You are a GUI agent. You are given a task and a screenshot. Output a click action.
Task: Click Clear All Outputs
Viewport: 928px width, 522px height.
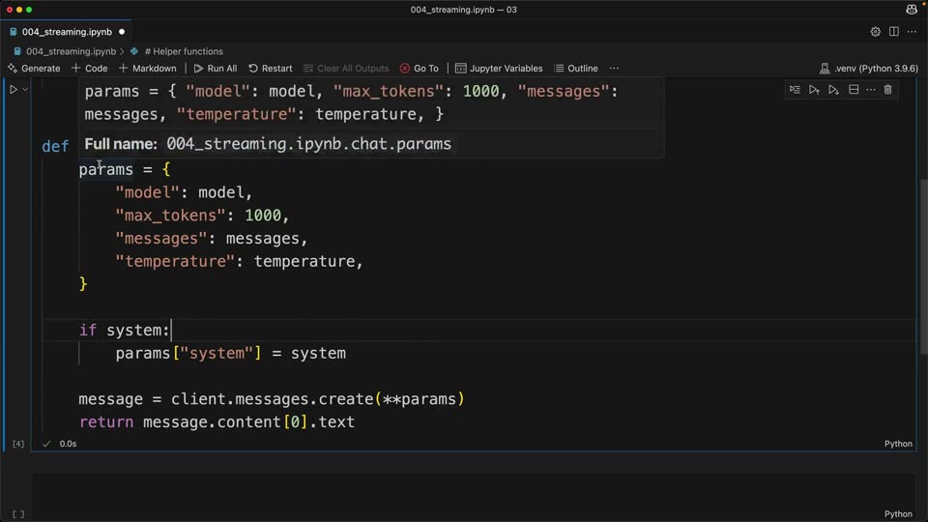click(x=346, y=69)
